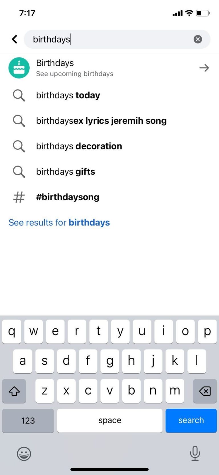Select the hashtag icon next to #birthdaysong

(19, 197)
